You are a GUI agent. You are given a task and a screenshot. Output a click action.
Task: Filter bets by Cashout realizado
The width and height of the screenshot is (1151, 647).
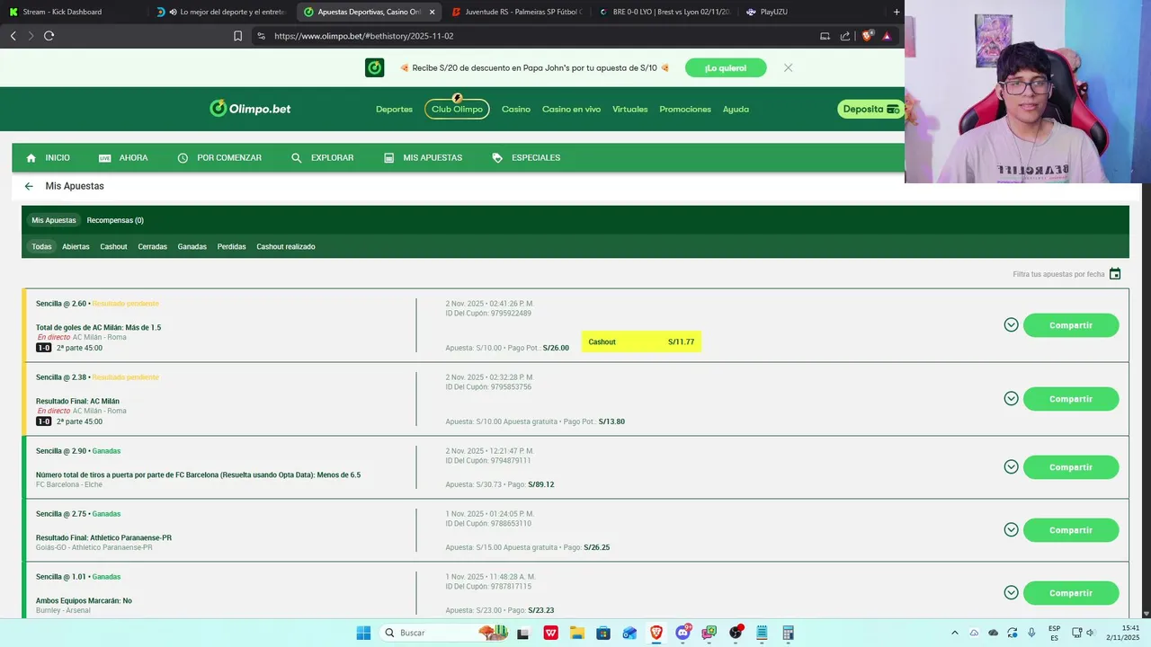pyautogui.click(x=286, y=246)
